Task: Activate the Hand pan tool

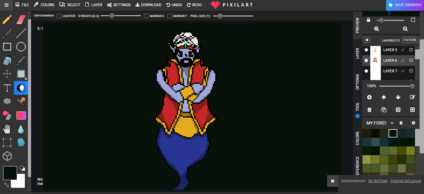Action: click(7, 129)
